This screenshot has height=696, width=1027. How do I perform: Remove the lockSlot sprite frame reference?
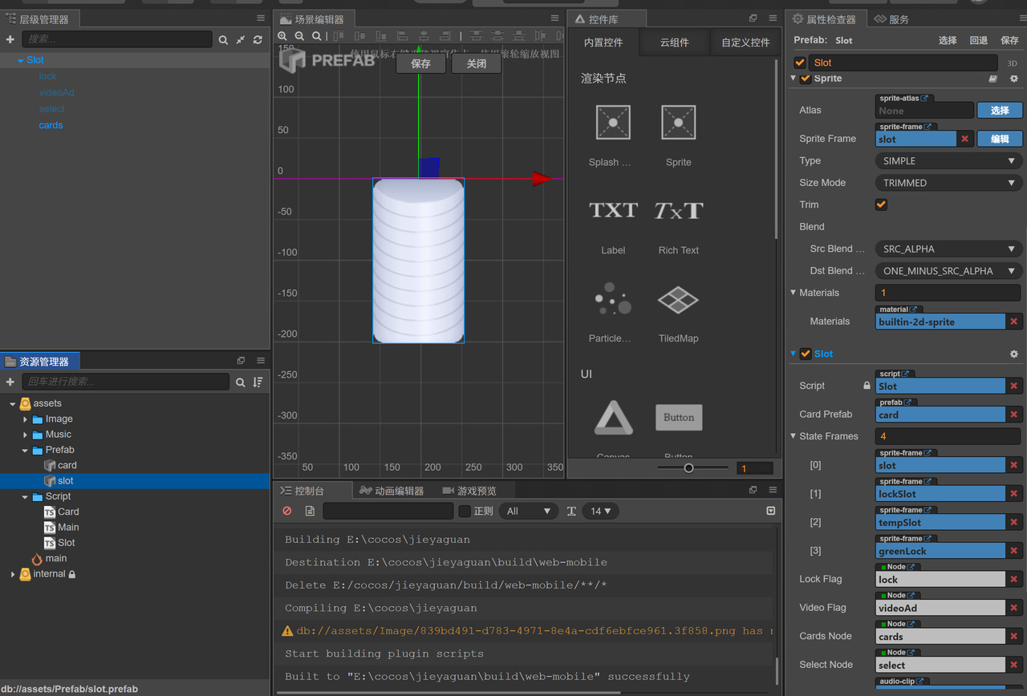coord(1013,494)
